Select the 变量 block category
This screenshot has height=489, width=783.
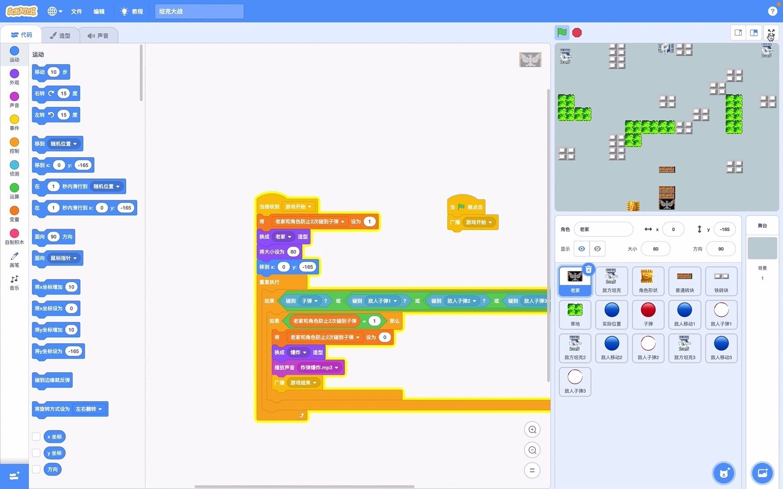[x=14, y=214]
